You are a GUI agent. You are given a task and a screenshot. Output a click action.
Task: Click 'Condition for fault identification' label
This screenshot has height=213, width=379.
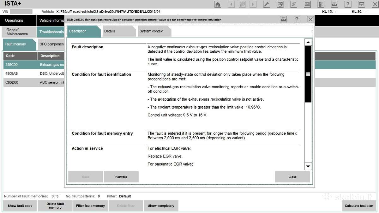[x=101, y=74]
